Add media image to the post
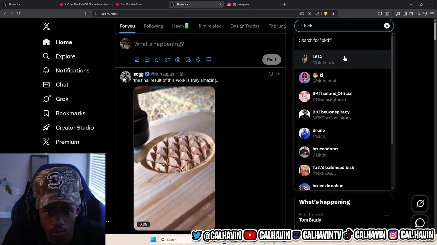Viewport: 437px width, 245px height. click(137, 60)
